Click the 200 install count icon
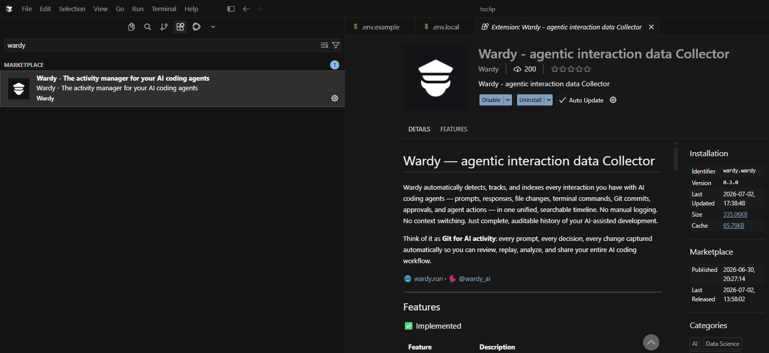This screenshot has height=353, width=769. [x=518, y=69]
